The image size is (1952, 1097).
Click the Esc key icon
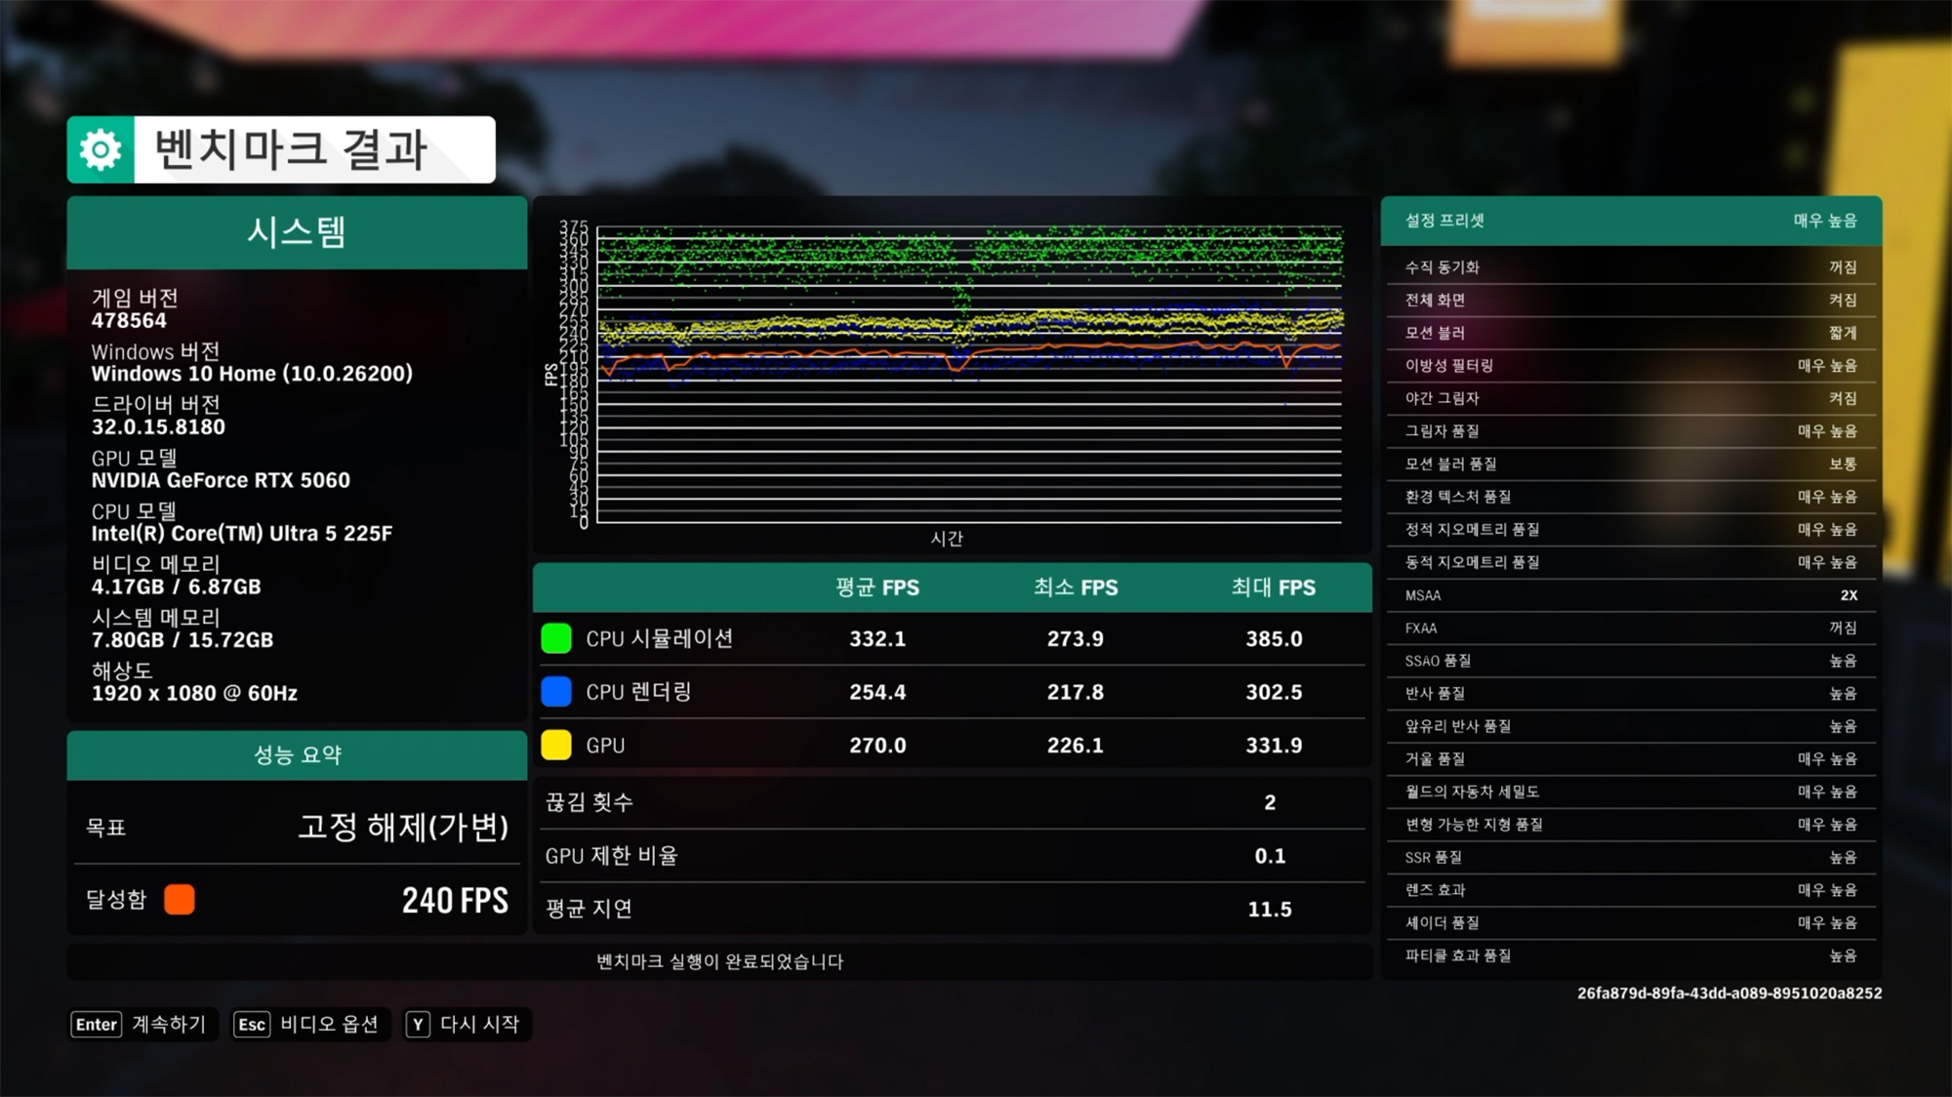pyautogui.click(x=252, y=1024)
